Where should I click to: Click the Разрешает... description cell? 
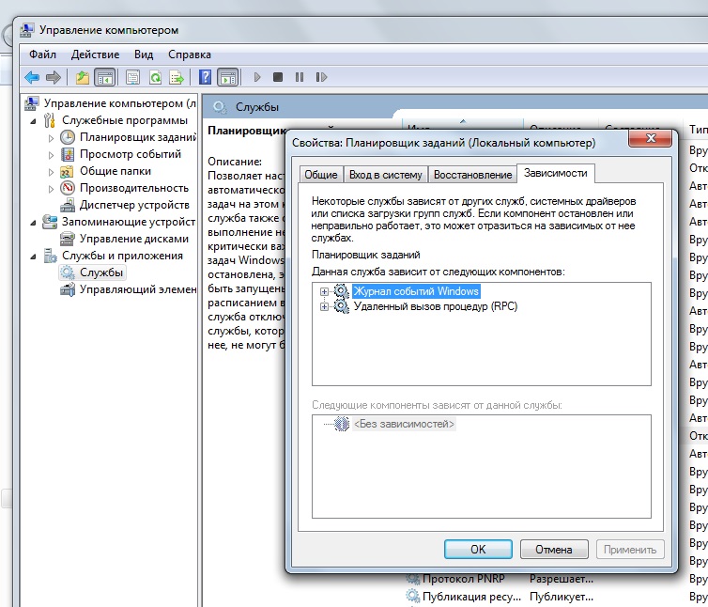click(562, 579)
